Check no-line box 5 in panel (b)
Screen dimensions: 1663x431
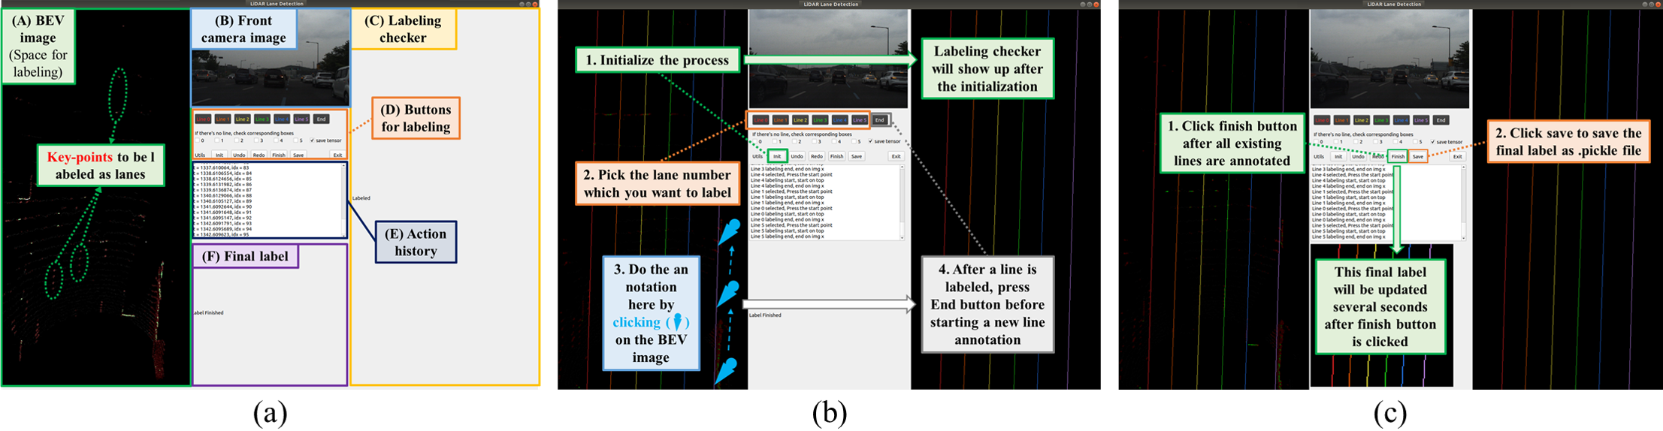click(854, 141)
